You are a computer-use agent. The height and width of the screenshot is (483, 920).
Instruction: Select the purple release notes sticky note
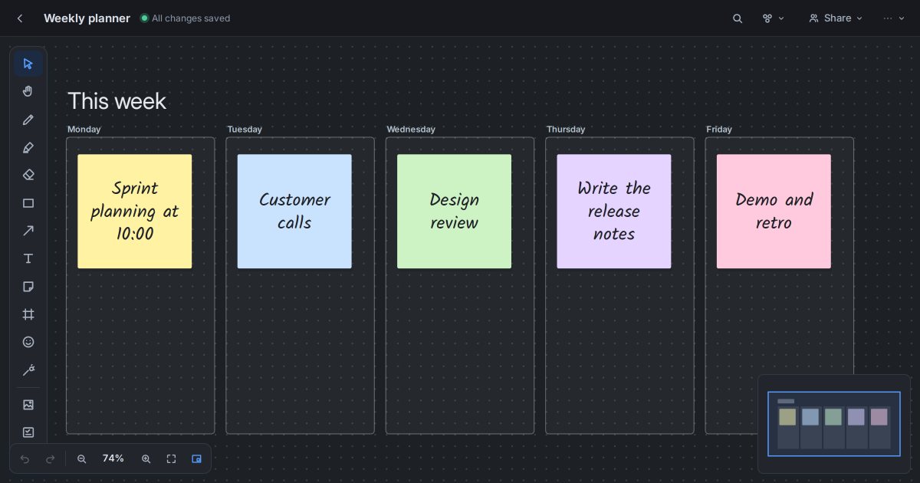tap(614, 212)
